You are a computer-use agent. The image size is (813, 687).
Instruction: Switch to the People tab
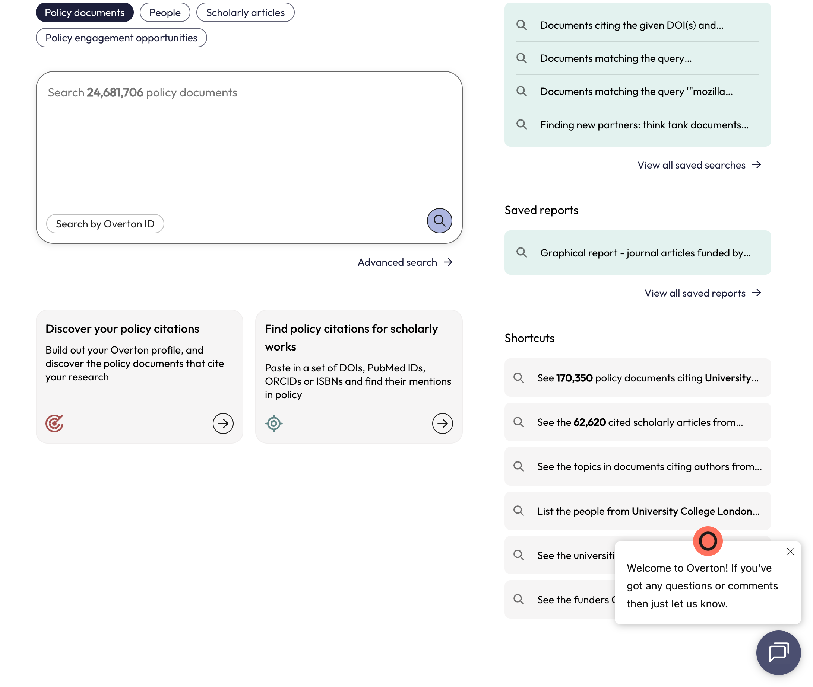click(x=165, y=12)
